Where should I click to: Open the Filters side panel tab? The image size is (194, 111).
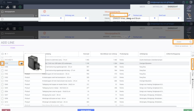click(x=193, y=74)
